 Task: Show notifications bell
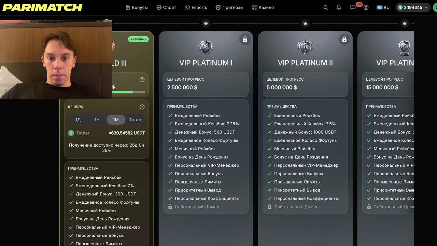coord(339,8)
